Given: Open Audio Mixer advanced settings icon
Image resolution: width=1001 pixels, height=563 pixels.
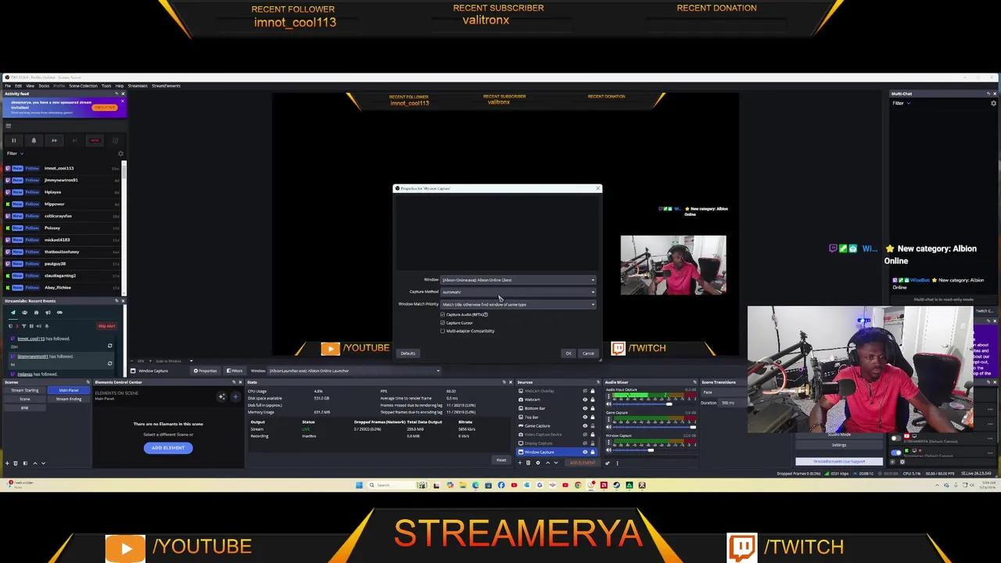Looking at the screenshot, I should pos(608,463).
